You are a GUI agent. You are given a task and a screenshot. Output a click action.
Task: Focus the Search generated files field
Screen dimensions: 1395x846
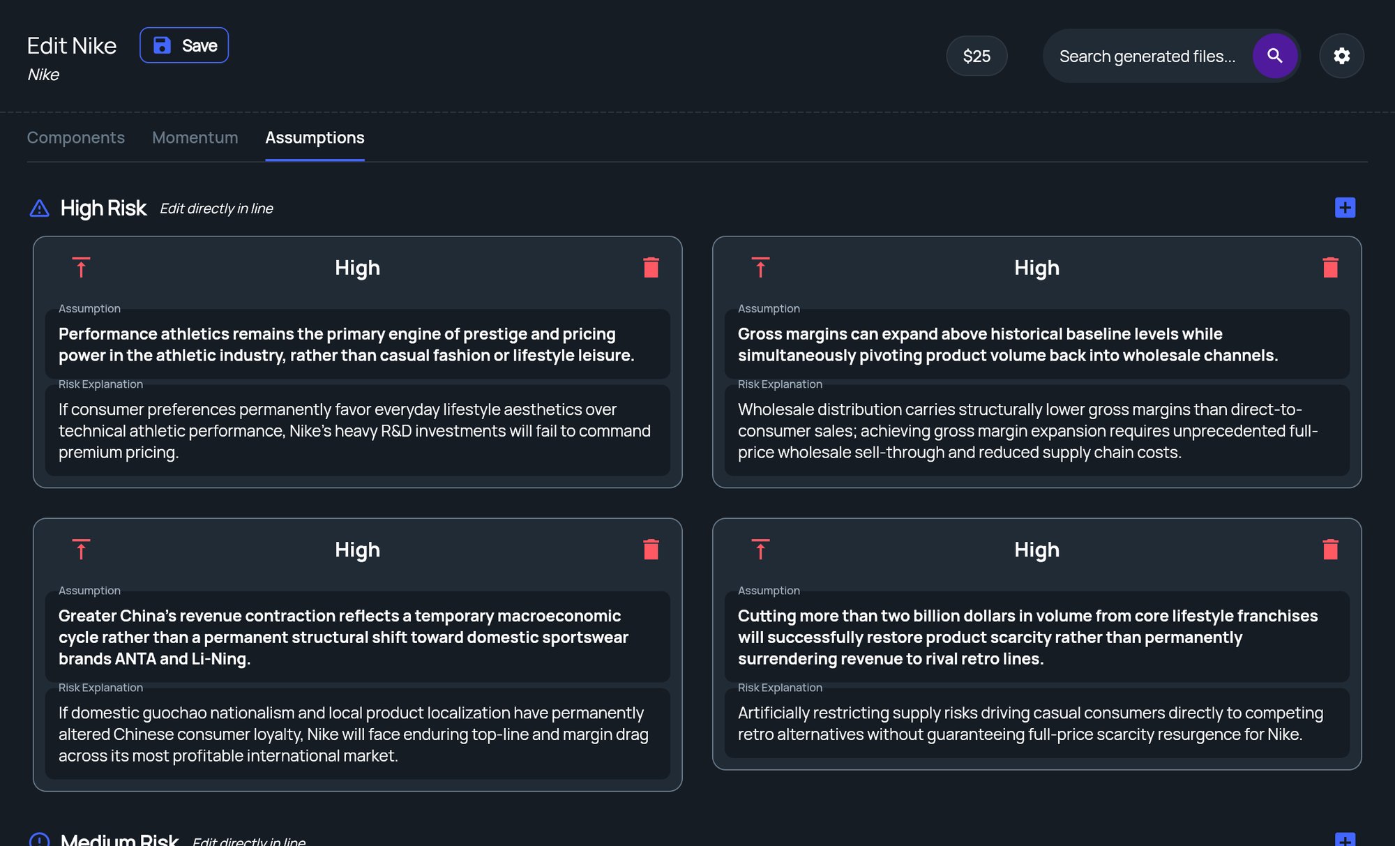1147,56
